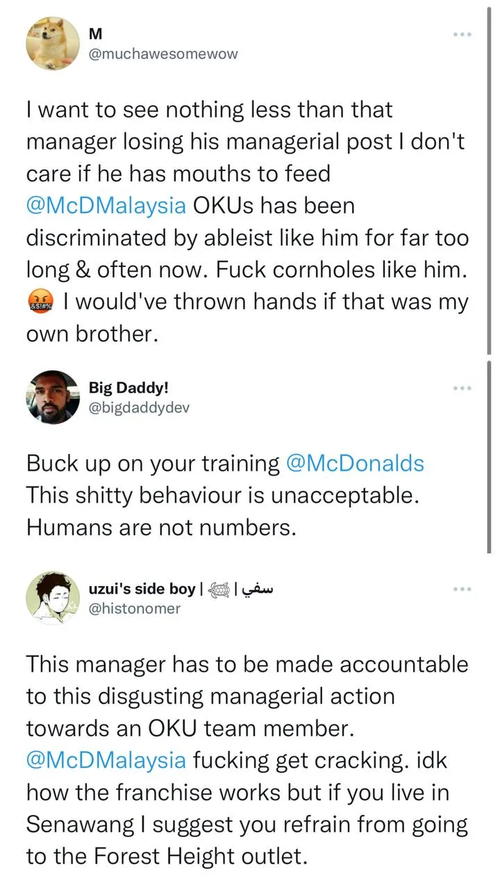Visit the @bigdaddydev profile handle
Image resolution: width=500 pixels, height=890 pixels.
139,407
